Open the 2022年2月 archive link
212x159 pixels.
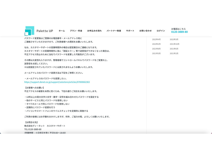pyautogui.click(x=156, y=44)
